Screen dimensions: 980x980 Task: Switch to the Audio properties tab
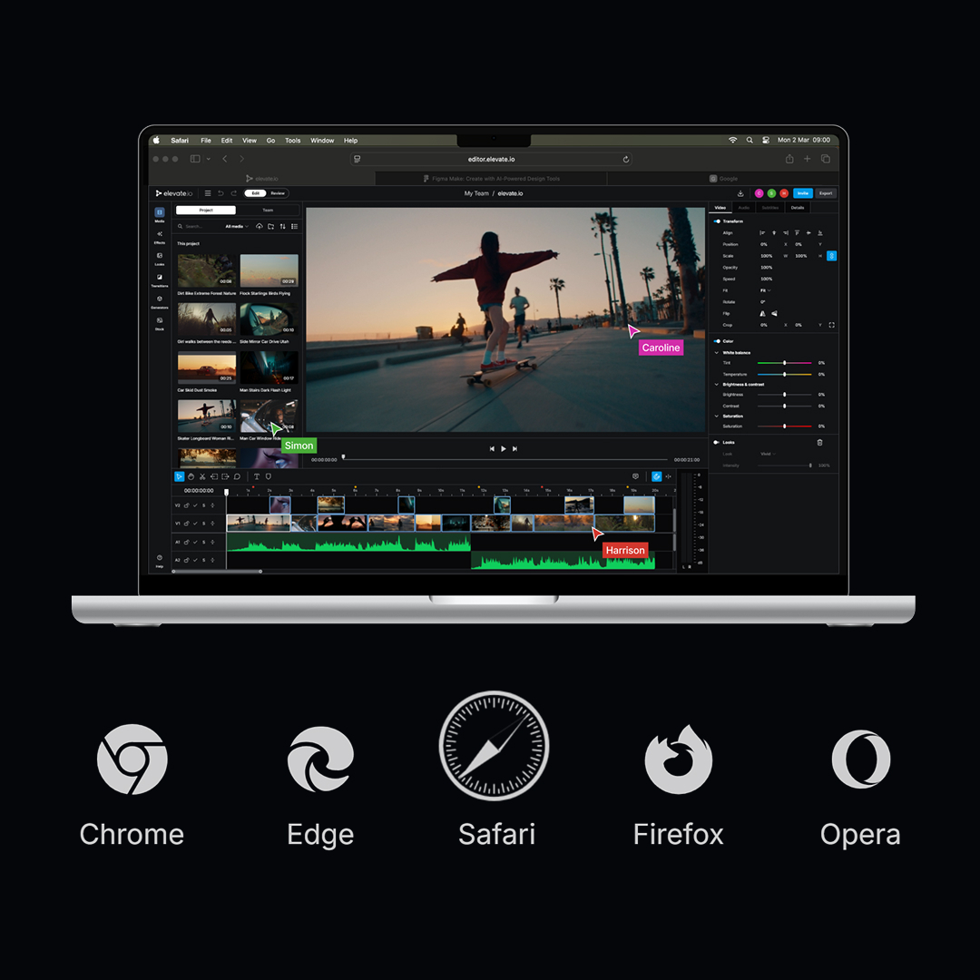point(744,208)
